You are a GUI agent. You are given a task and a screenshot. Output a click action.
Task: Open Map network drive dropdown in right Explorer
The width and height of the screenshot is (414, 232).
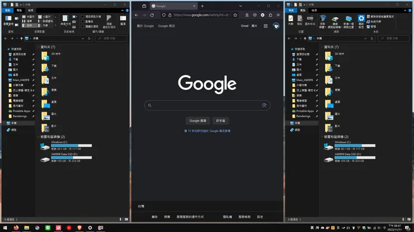[335, 22]
